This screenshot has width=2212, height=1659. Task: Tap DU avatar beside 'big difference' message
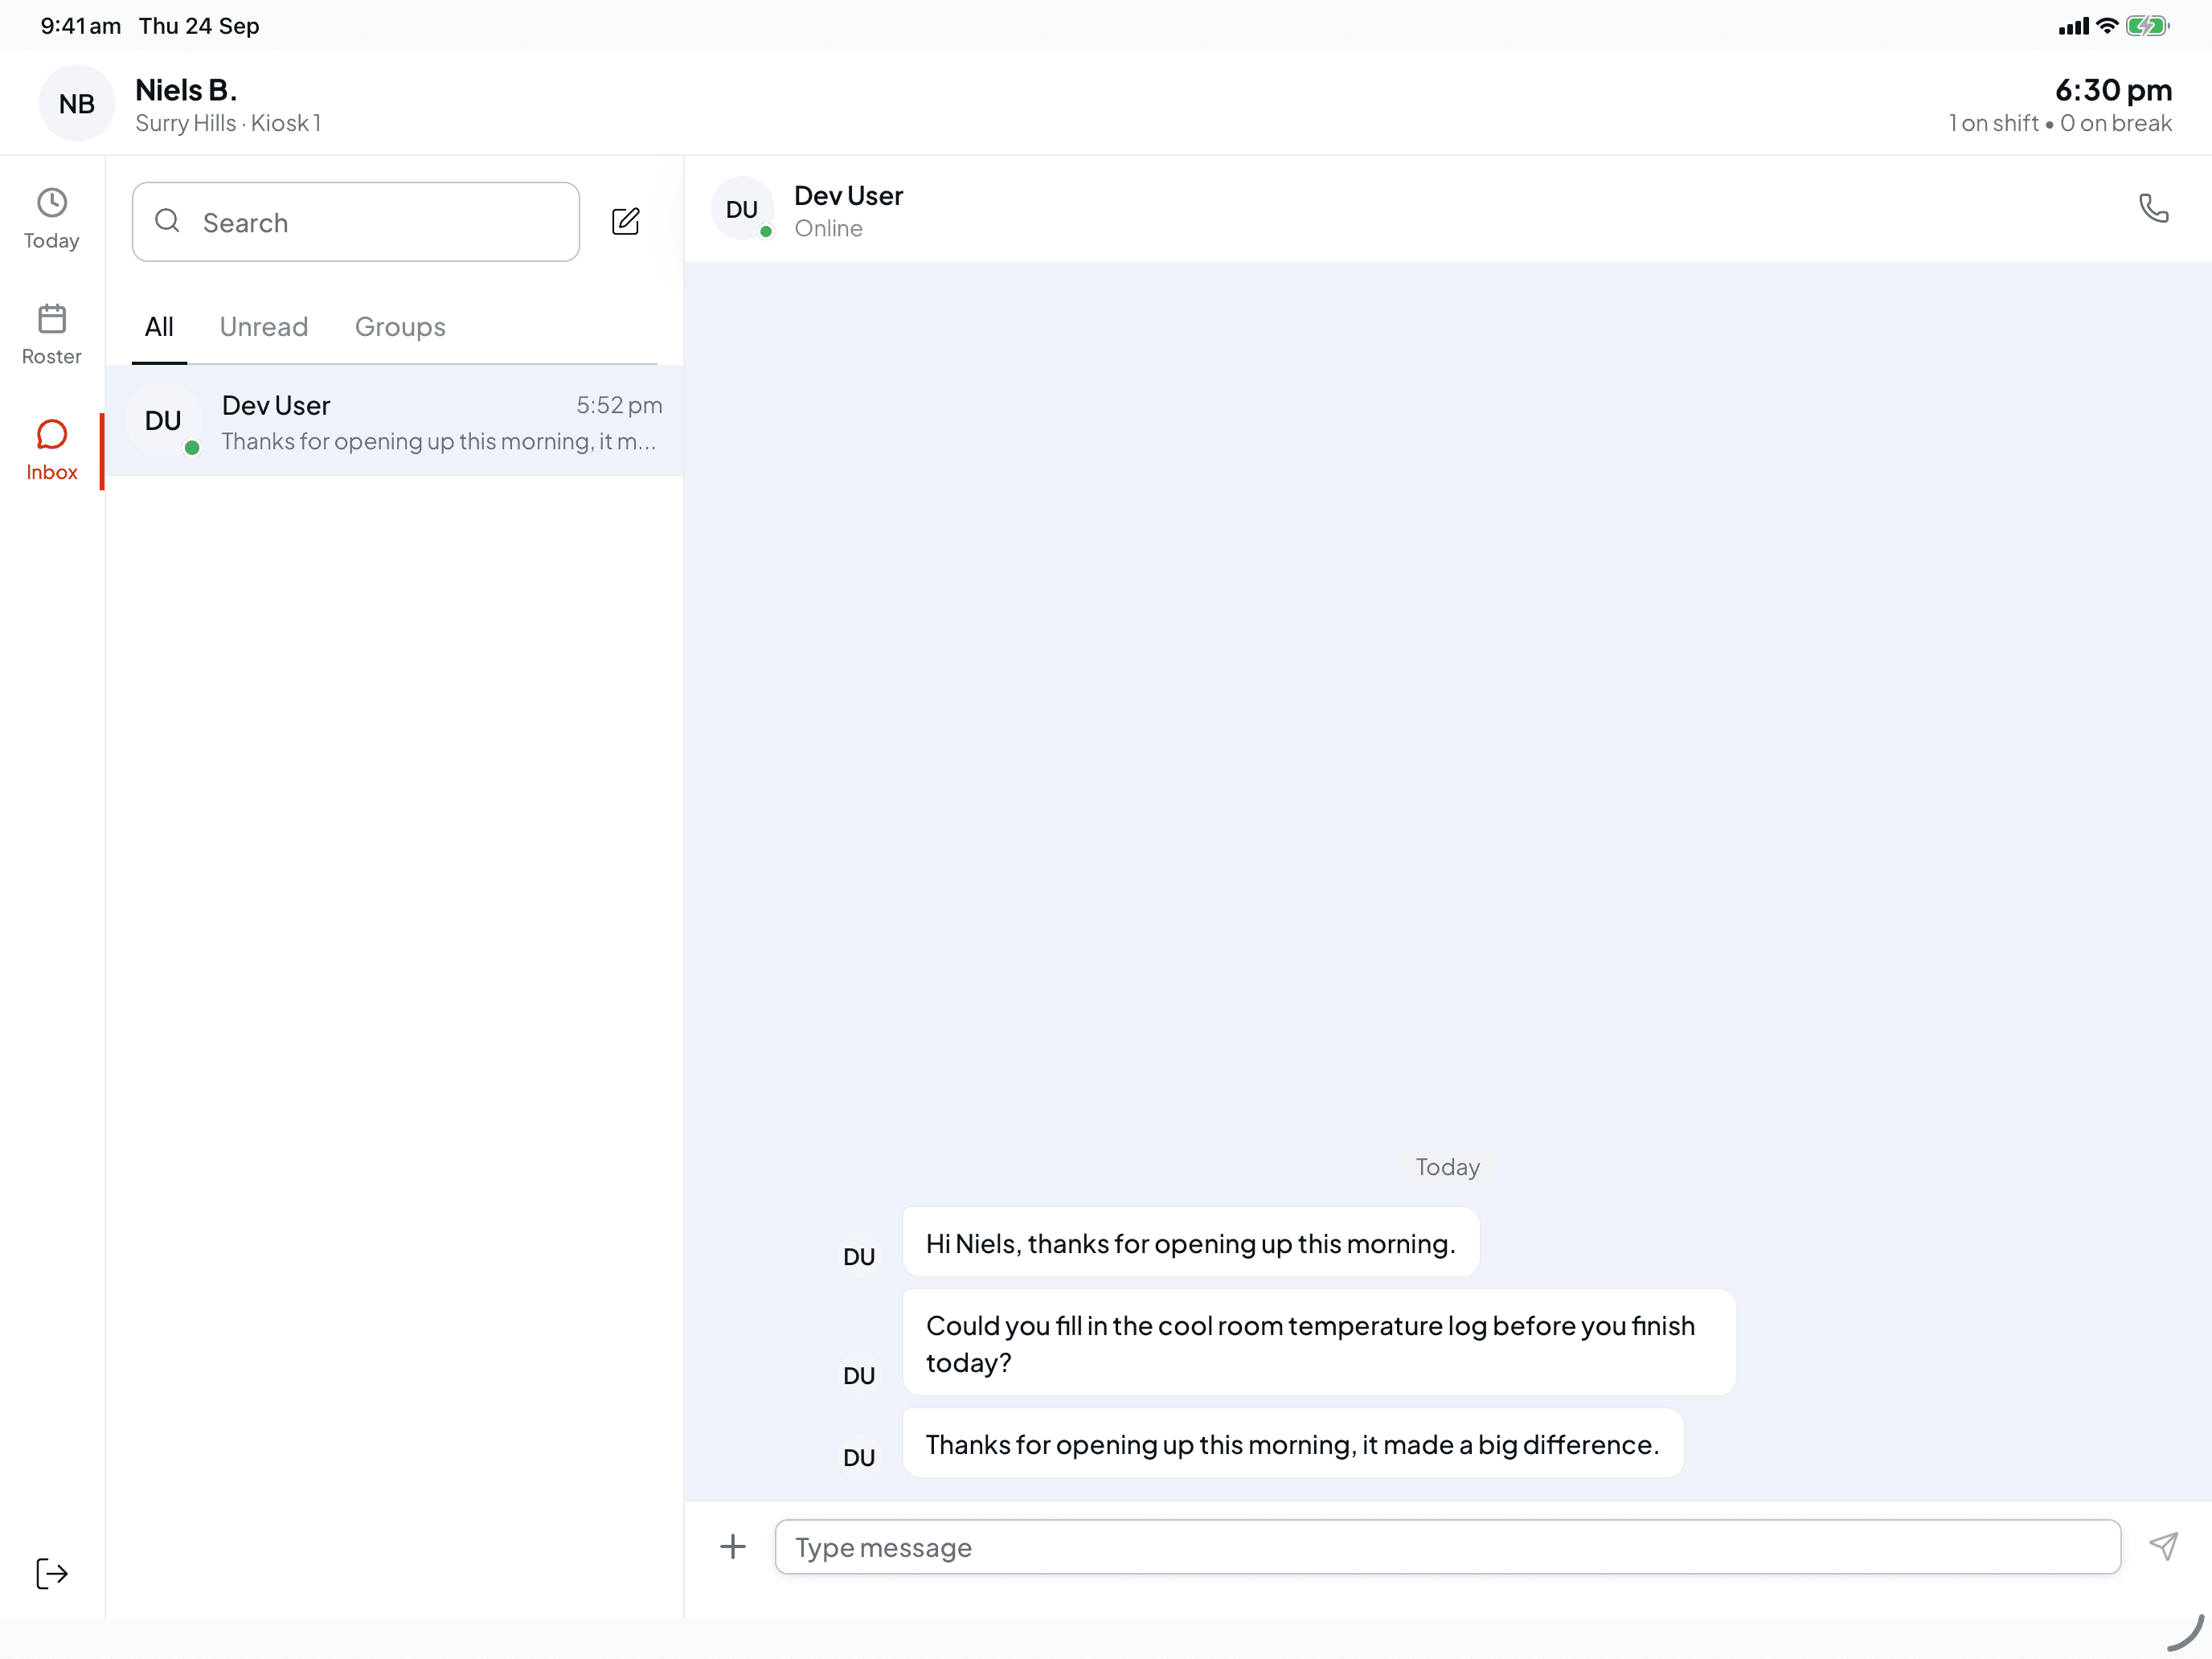click(859, 1457)
